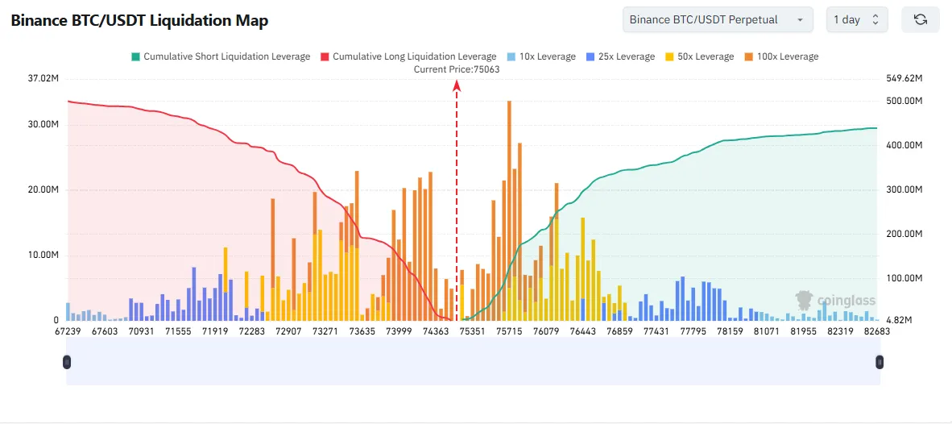Click the Binance BTC/USDT Liquidation Map title
This screenshot has width=952, height=424.
139,21
